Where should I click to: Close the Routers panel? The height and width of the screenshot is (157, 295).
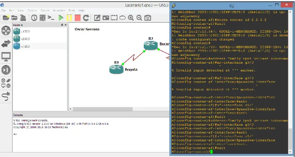tap(65, 25)
